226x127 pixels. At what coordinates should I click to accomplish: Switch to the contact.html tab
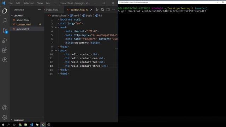[x=78, y=10]
